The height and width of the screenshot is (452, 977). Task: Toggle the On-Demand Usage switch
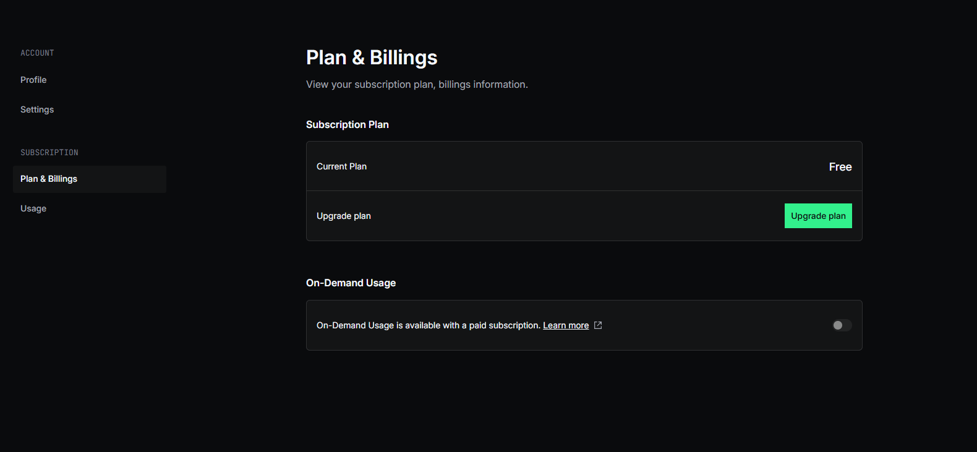point(842,325)
